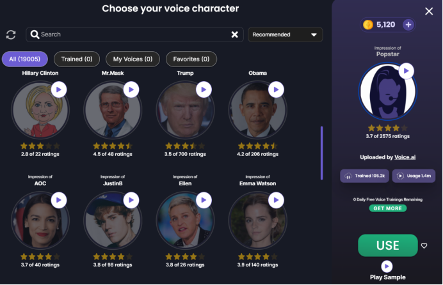The height and width of the screenshot is (285, 443).
Task: Open the Voice.ai uploader link
Action: coord(405,157)
